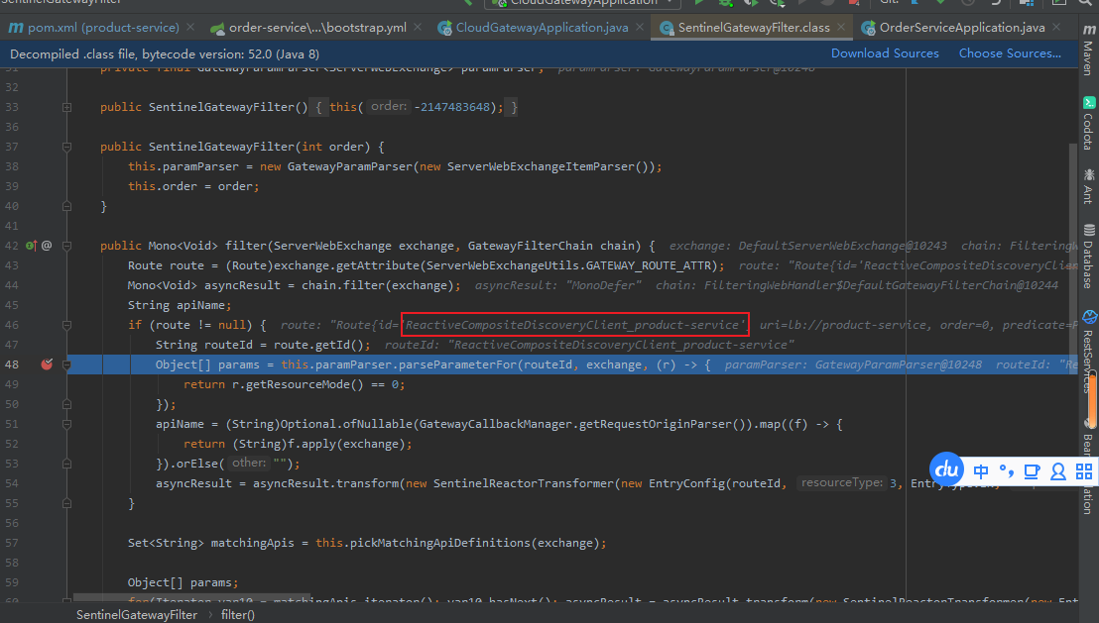
Task: Open the RestServices side panel
Action: click(1089, 347)
